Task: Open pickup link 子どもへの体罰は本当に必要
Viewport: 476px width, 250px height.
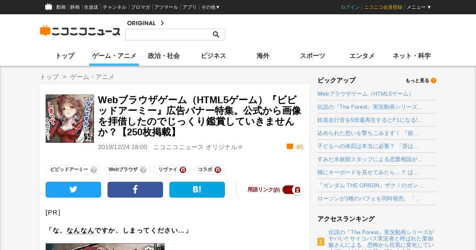Action: click(x=368, y=146)
